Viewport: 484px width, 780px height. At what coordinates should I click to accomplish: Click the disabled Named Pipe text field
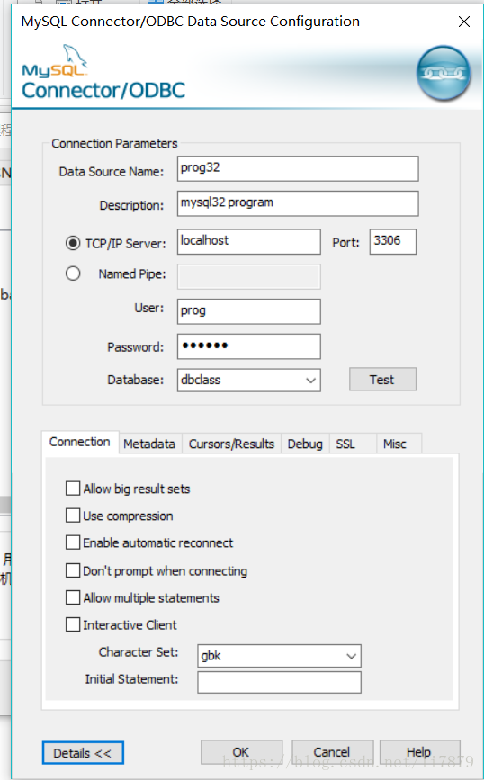248,276
